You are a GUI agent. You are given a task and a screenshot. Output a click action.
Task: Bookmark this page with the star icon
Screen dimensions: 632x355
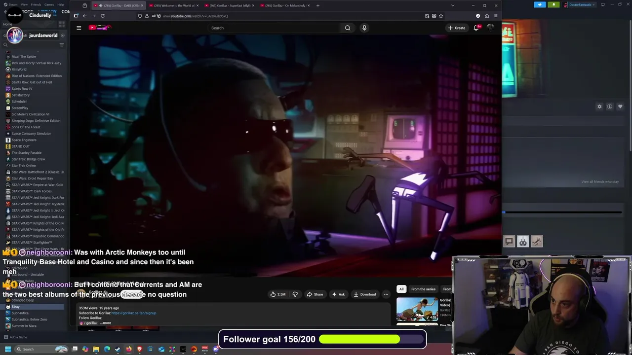pos(441,16)
